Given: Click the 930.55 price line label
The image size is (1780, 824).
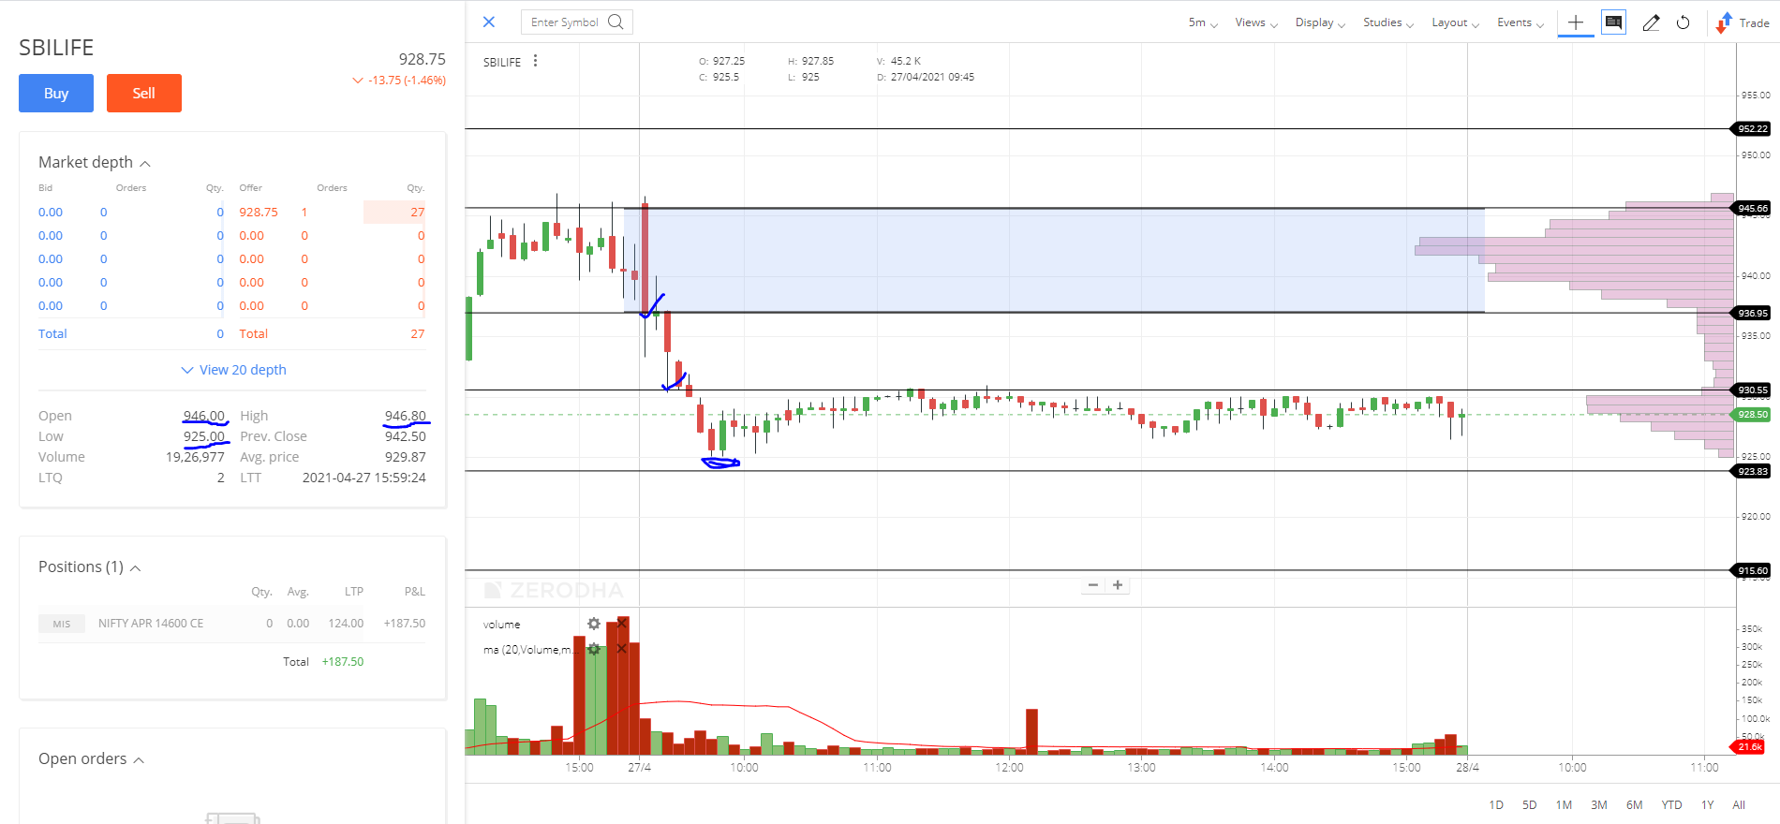Looking at the screenshot, I should [x=1751, y=390].
